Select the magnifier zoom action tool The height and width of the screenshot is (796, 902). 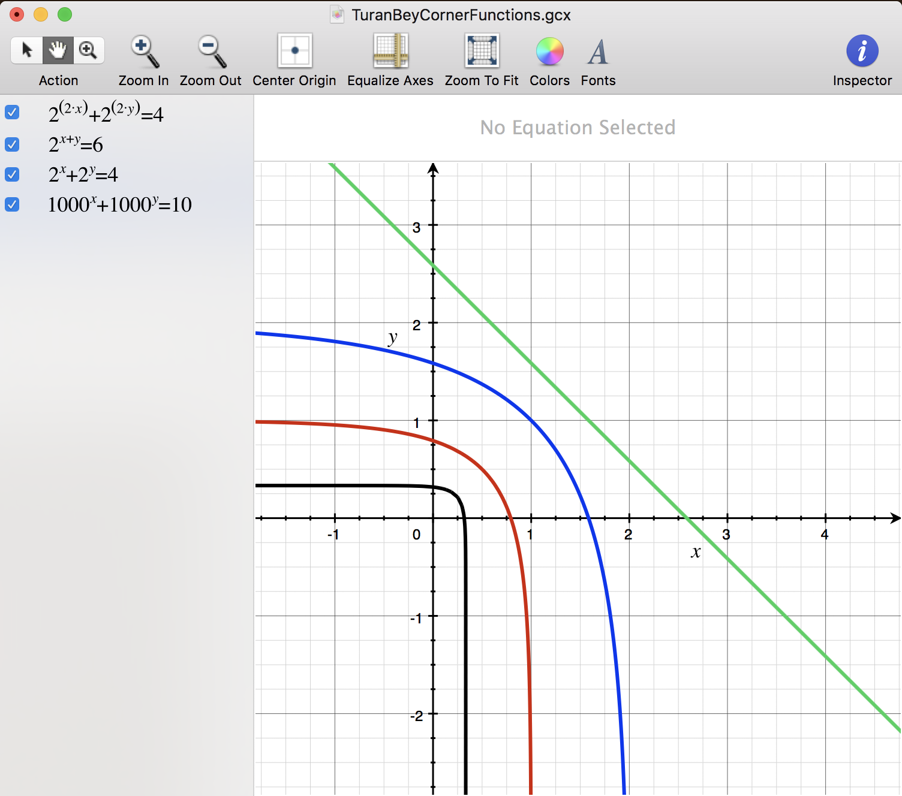pos(89,50)
